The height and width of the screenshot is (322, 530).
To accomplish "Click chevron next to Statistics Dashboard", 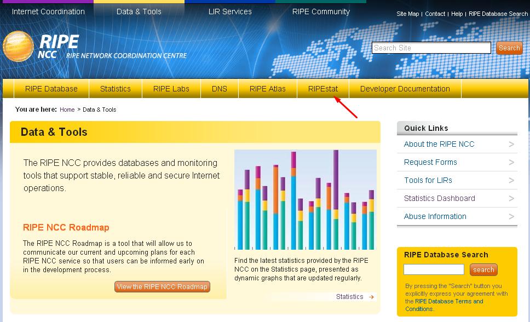I will click(x=511, y=198).
